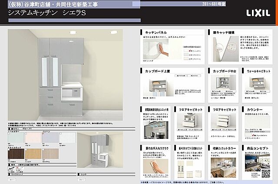Click the frosted white counter sample image
278x184 pixels.
click(258, 122)
